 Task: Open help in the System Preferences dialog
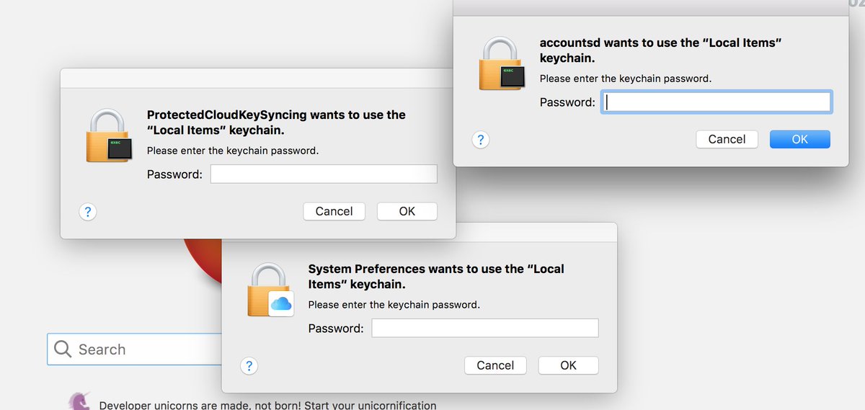249,366
